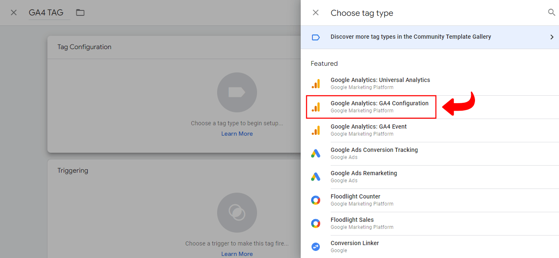The width and height of the screenshot is (559, 258).
Task: Click Learn More under Tag Configuration
Action: 237,134
